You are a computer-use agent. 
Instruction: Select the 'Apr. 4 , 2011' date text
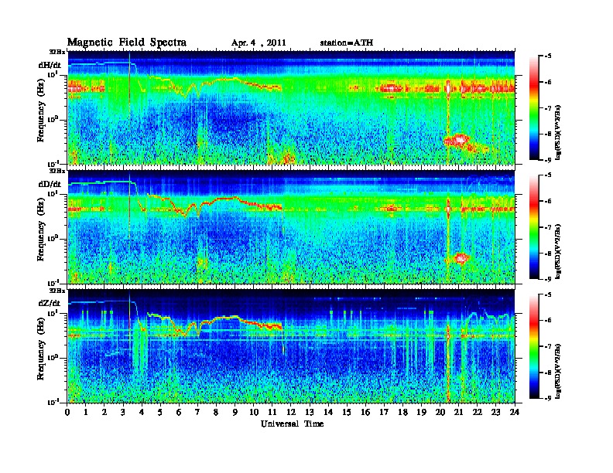[259, 43]
